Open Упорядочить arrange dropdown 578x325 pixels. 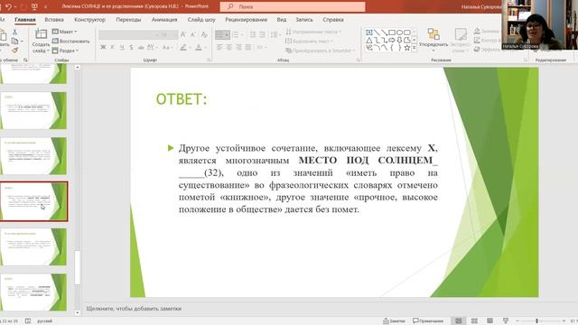pyautogui.click(x=433, y=40)
